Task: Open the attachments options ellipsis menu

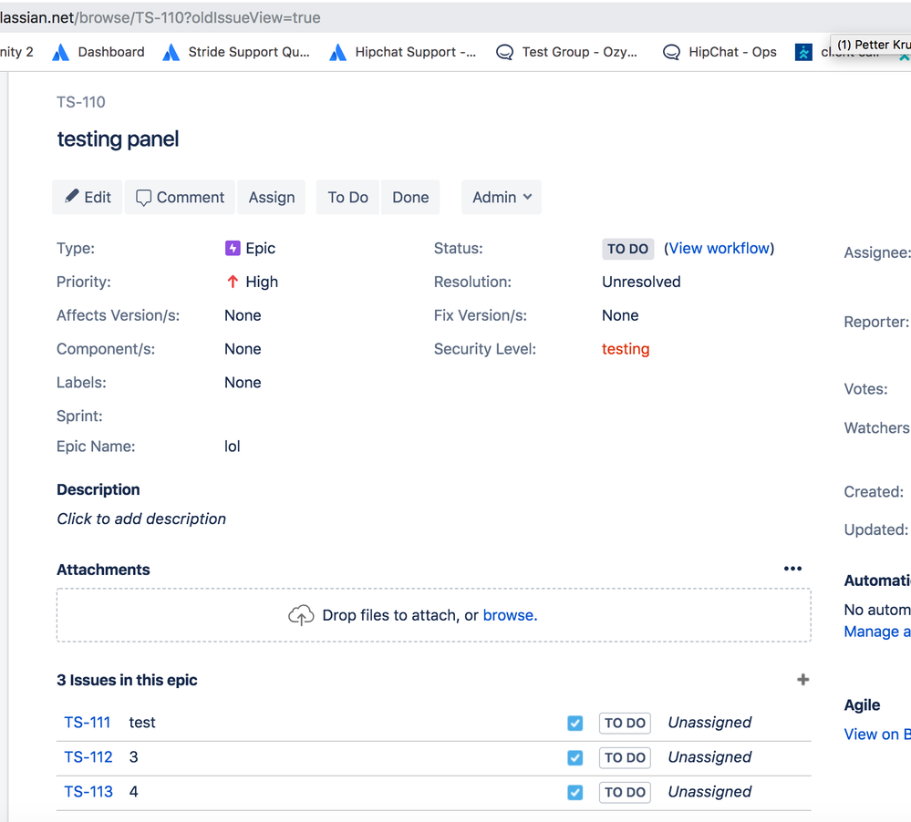Action: (x=792, y=569)
